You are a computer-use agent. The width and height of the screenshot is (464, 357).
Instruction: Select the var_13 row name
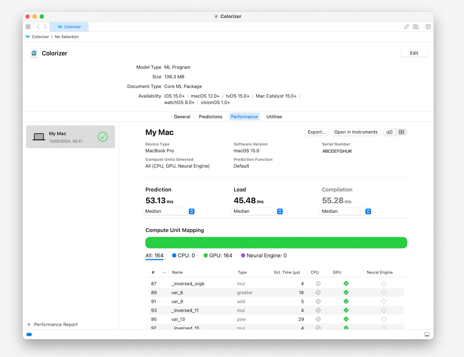[x=178, y=319]
